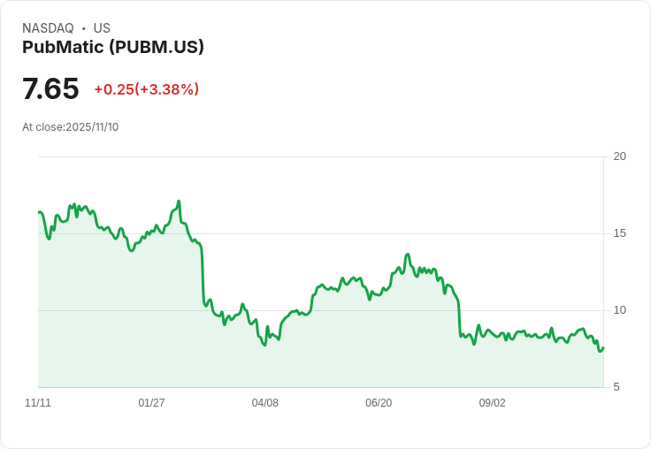Click the 10 y-axis label
Screen dimensions: 651x449
(x=620, y=310)
